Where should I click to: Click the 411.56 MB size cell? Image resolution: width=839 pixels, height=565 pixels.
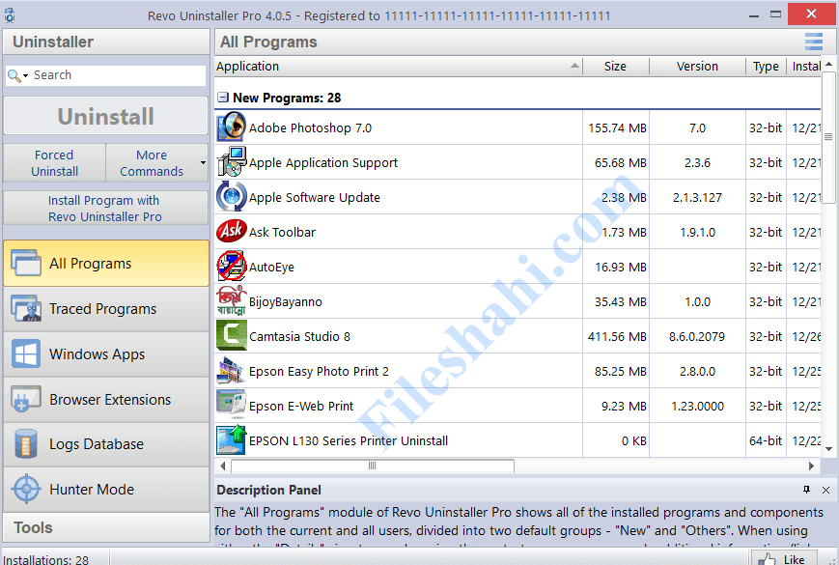(617, 336)
